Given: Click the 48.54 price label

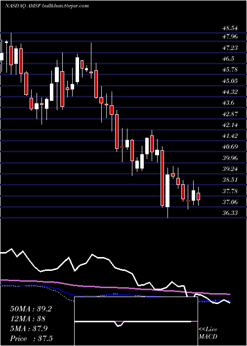Looking at the screenshot, I should pyautogui.click(x=230, y=28).
